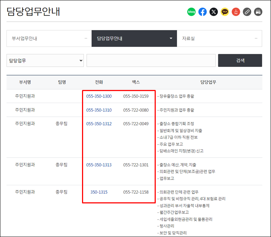Select text 주요 업무 보고
This screenshot has height=237, width=271.
click(171, 144)
